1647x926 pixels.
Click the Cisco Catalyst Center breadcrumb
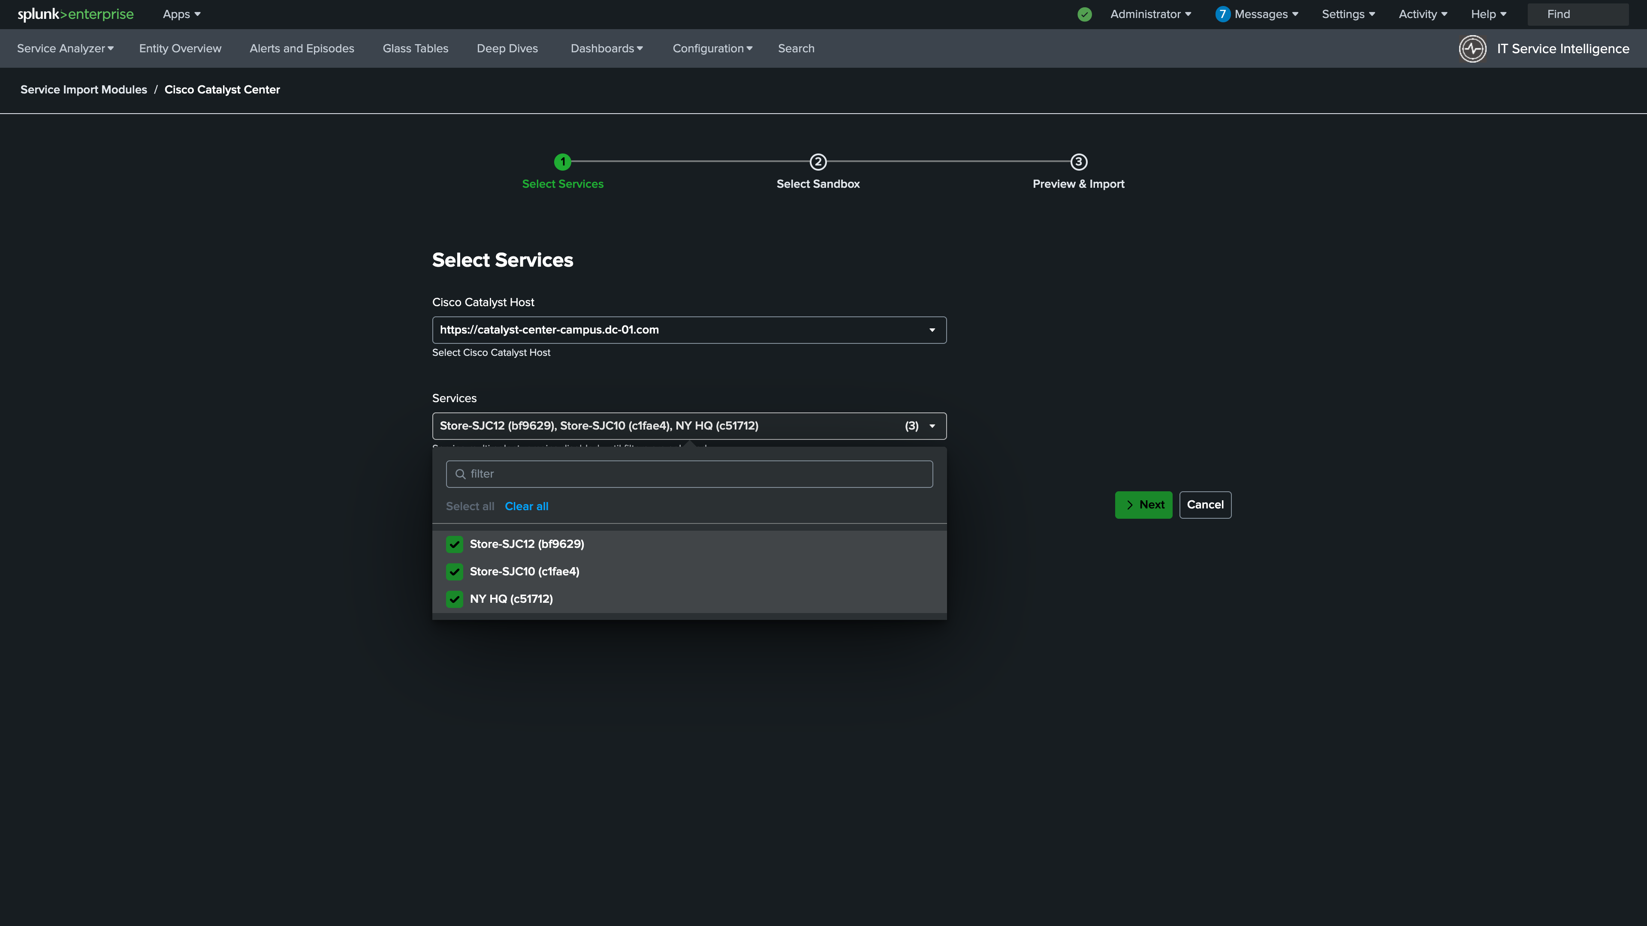coord(223,90)
